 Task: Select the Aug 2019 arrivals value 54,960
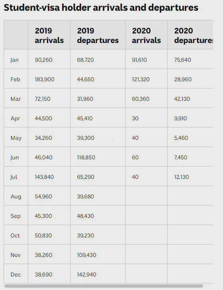coord(43,196)
